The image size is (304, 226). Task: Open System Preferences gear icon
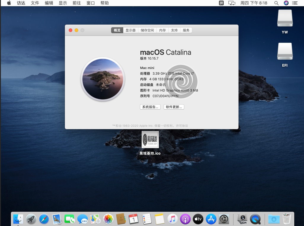(224, 219)
